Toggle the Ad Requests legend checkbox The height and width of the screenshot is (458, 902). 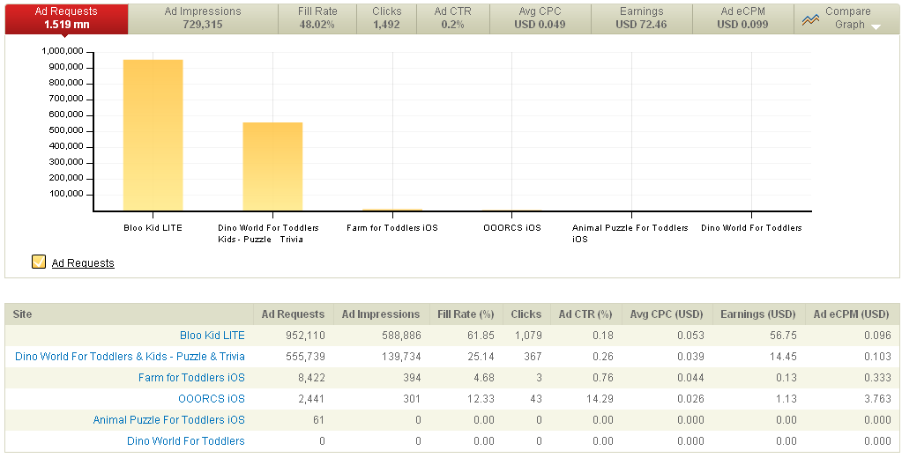(x=38, y=262)
